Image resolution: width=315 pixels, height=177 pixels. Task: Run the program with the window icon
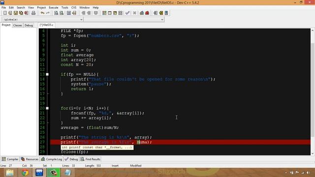coord(110,13)
